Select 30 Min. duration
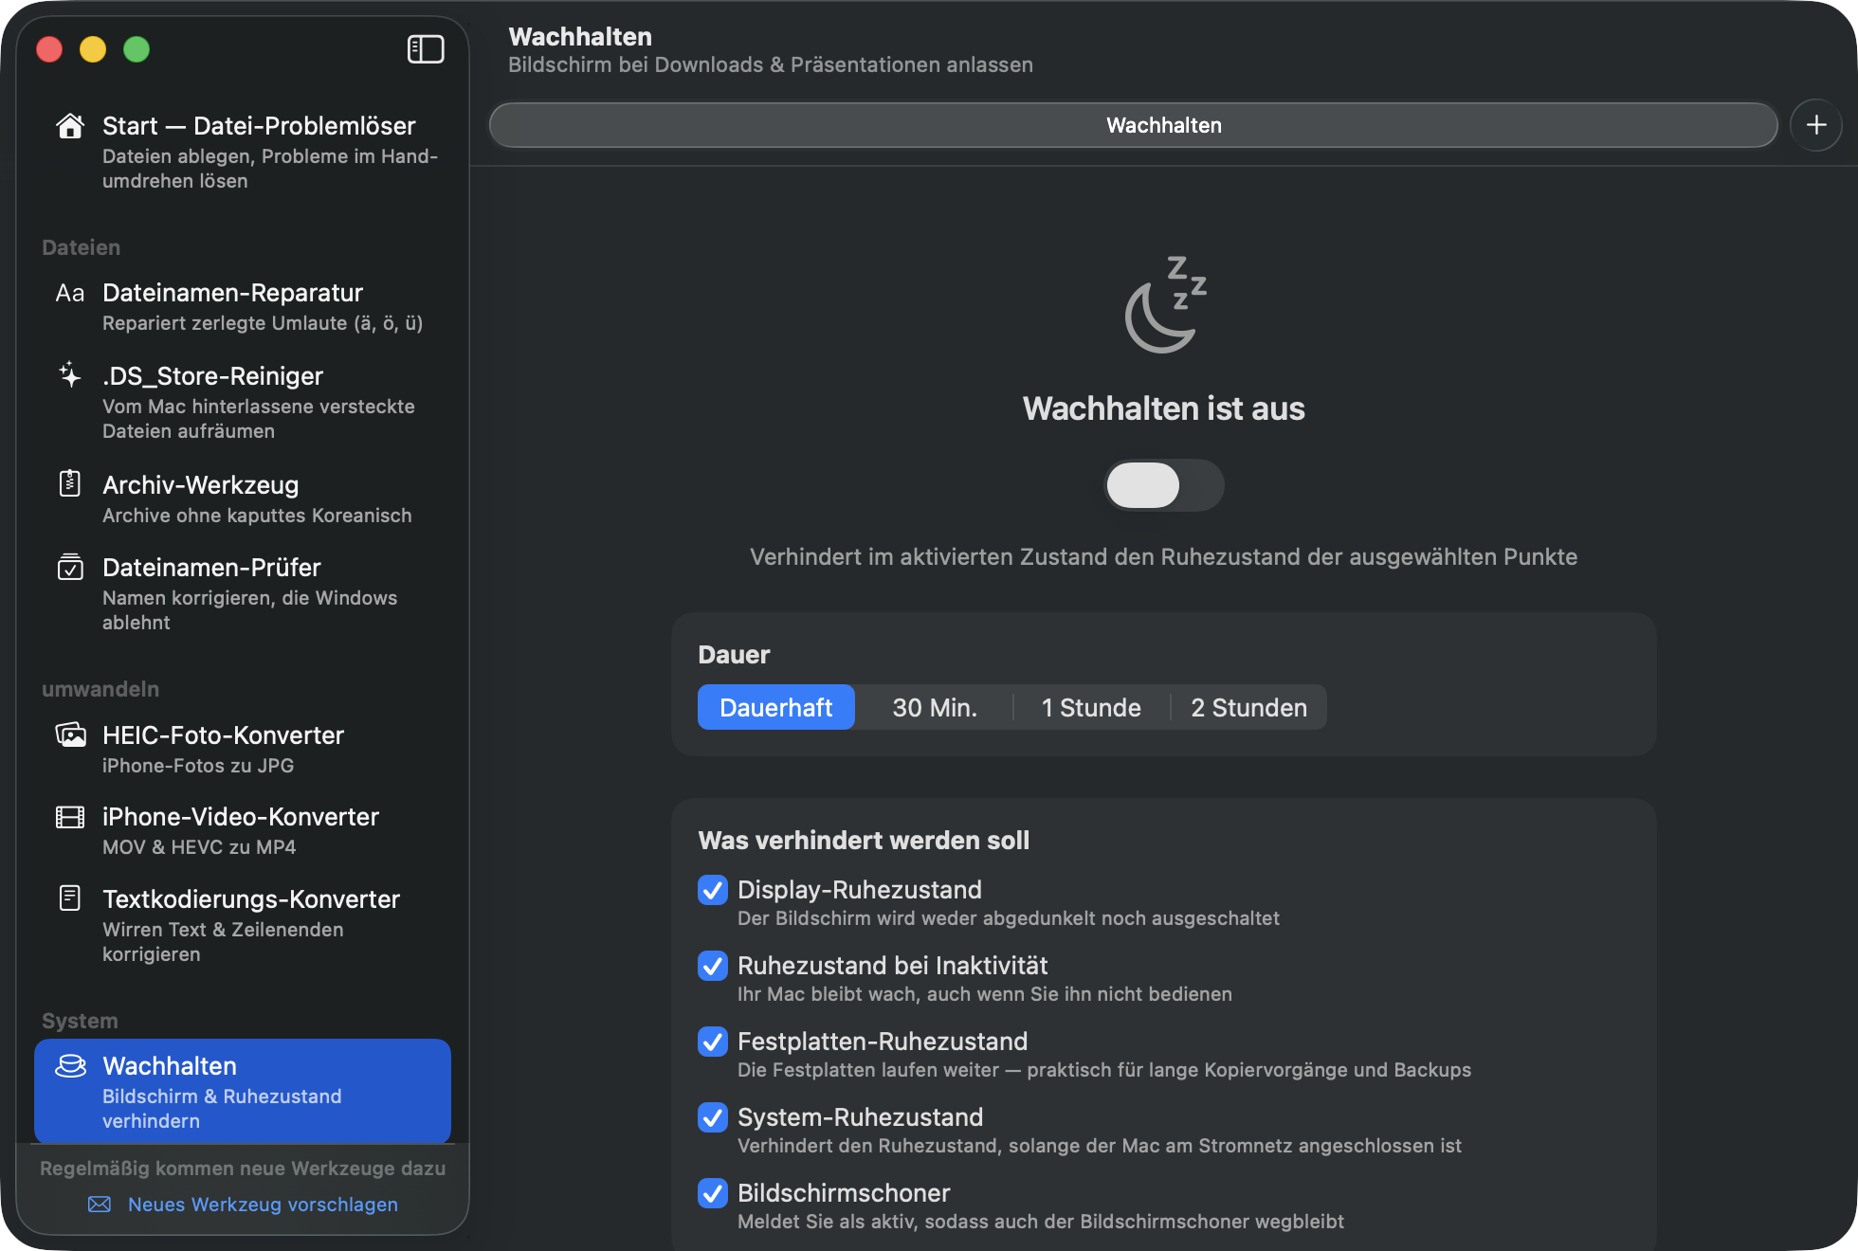This screenshot has width=1858, height=1251. pyautogui.click(x=935, y=707)
